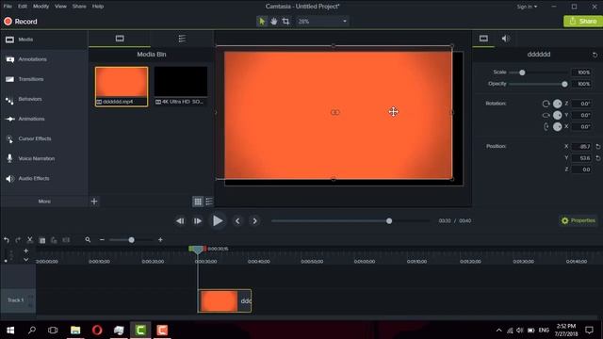Switch to the Library list tab
This screenshot has height=339, width=603.
click(182, 39)
